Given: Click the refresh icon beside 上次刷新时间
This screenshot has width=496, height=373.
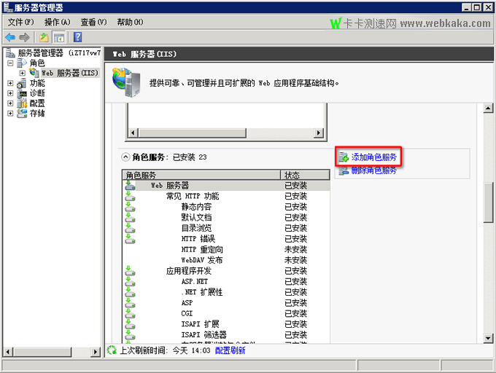Looking at the screenshot, I should (x=112, y=350).
